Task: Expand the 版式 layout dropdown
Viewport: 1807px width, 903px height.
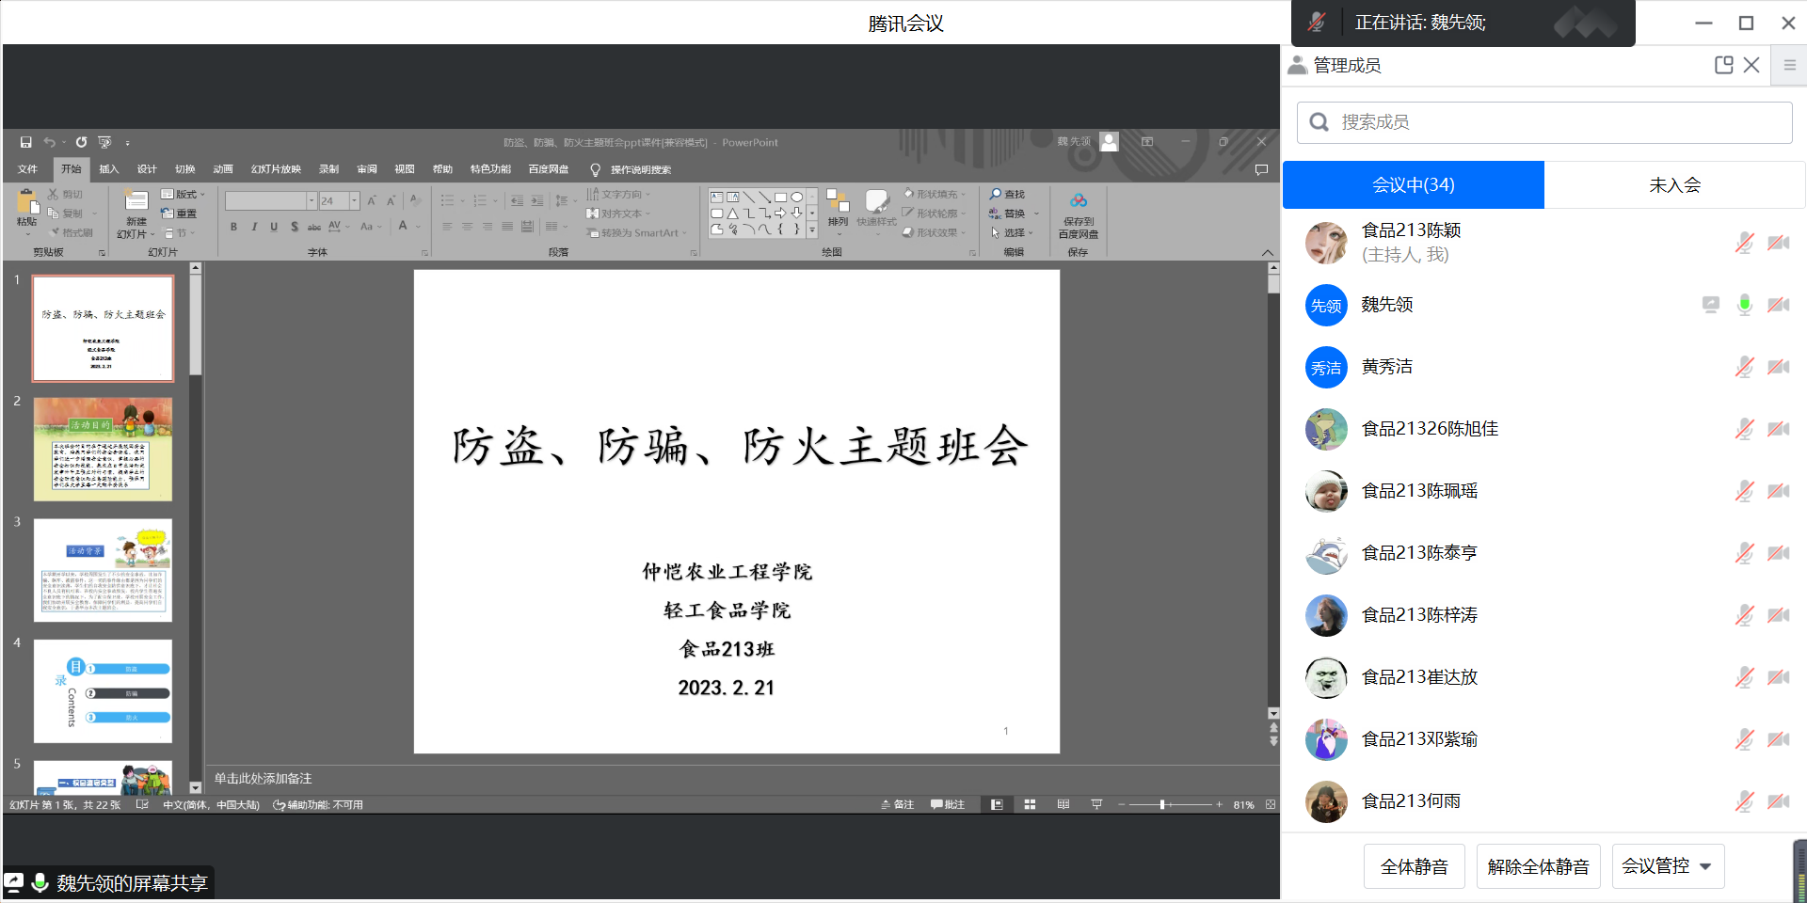Action: (185, 195)
